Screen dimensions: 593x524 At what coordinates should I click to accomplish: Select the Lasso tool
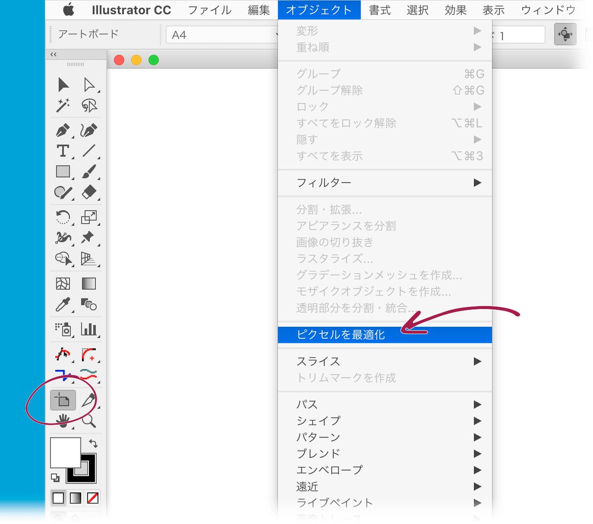click(89, 105)
